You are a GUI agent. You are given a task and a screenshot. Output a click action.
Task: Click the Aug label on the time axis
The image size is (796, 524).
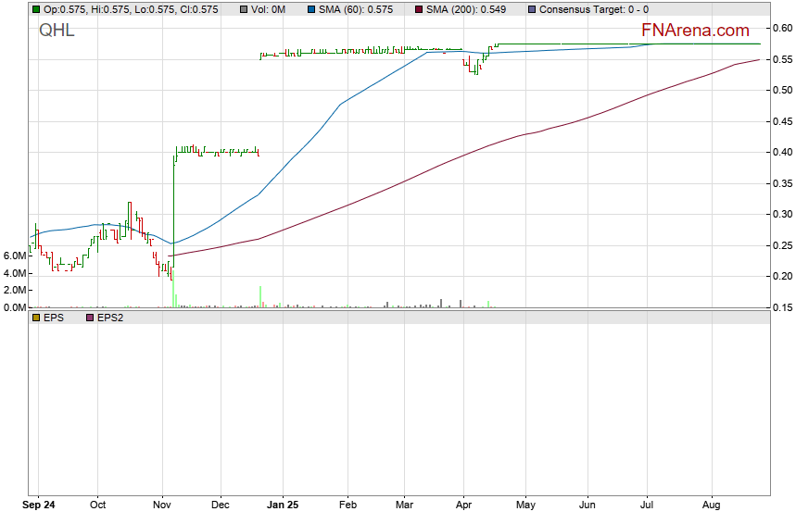[x=712, y=505]
